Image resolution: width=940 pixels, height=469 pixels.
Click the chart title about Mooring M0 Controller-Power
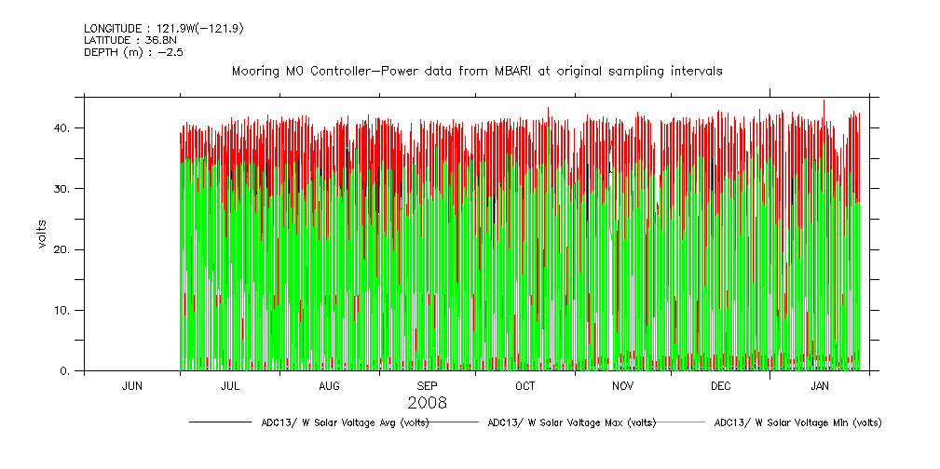click(476, 71)
